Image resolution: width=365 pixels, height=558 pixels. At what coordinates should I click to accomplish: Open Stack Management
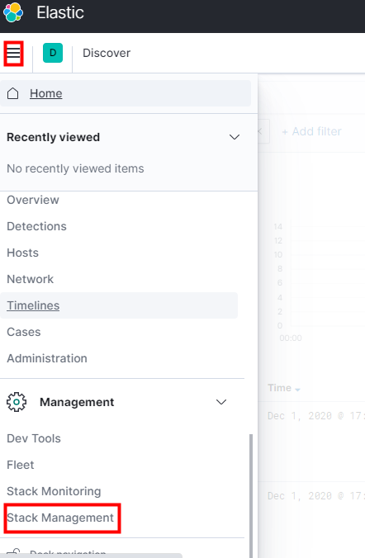click(x=60, y=518)
